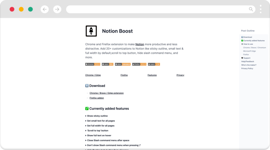The height and width of the screenshot is (150, 270).
Task: Click the firefox version badge
Action: [139, 64]
